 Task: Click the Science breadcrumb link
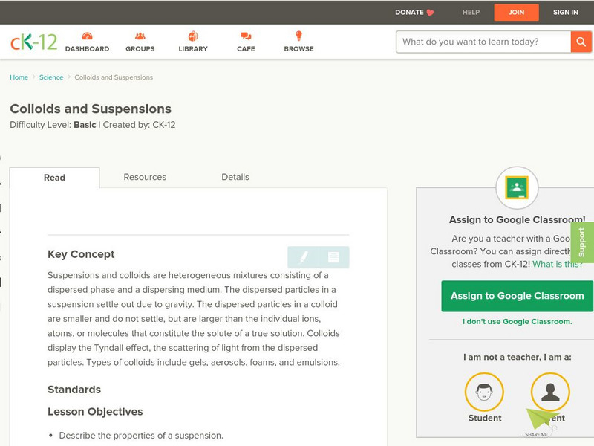[50, 77]
